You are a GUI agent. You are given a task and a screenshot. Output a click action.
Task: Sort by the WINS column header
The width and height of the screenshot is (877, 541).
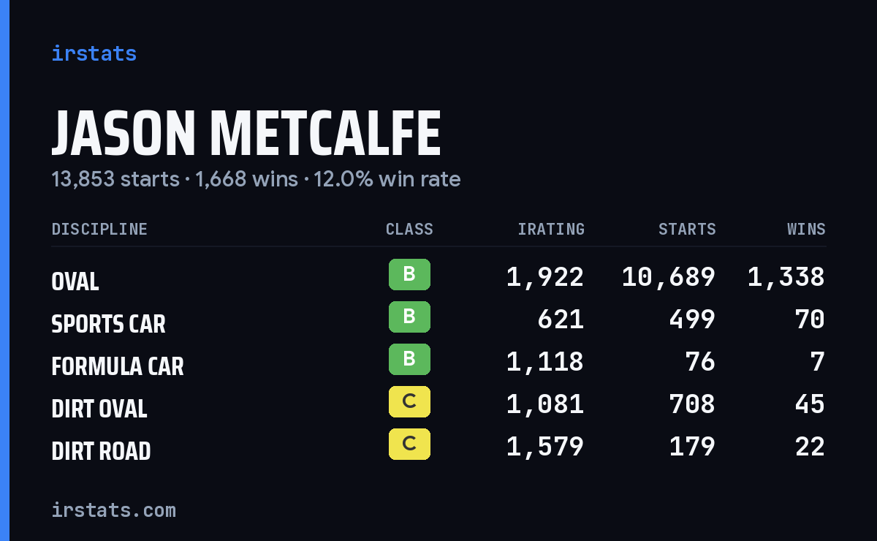806,229
